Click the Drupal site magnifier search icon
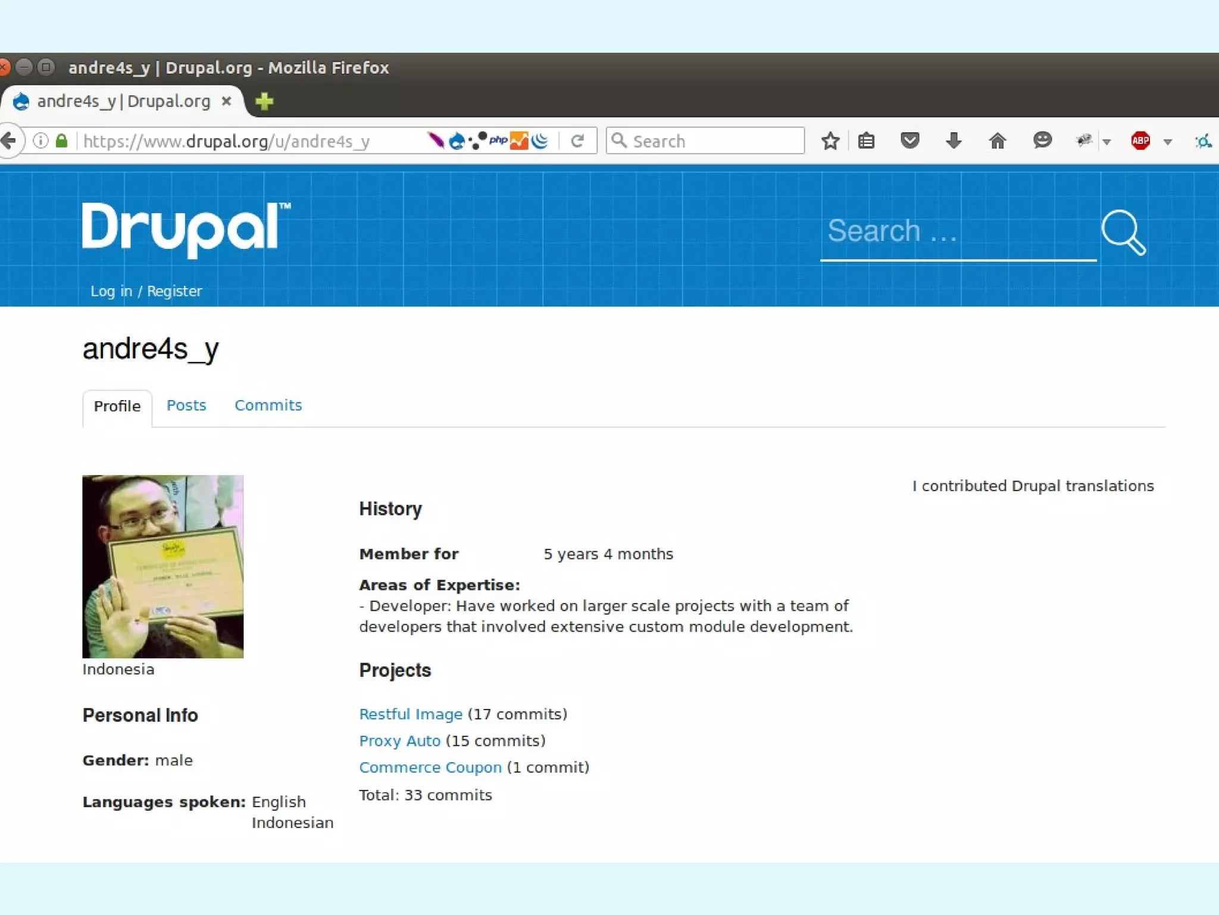The image size is (1219, 915). (x=1123, y=232)
